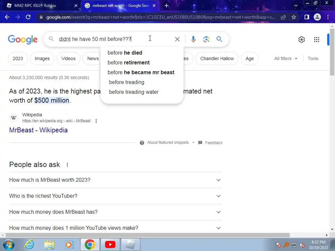
Task: Select the mrbeast net worth Google tab
Action: 120,6
